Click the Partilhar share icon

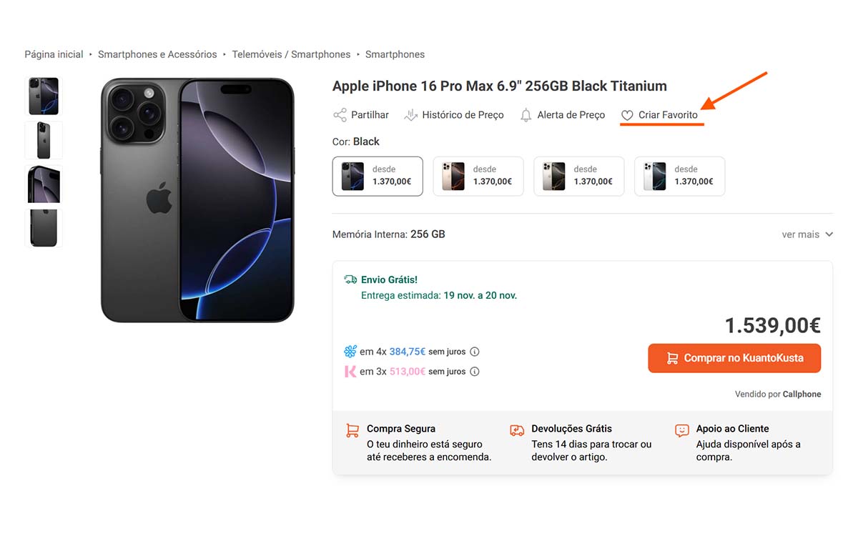click(x=340, y=115)
